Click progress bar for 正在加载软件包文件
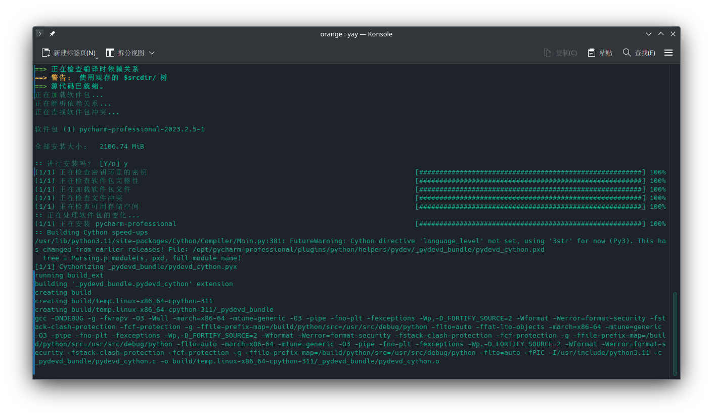Image resolution: width=713 pixels, height=418 pixels. (530, 190)
